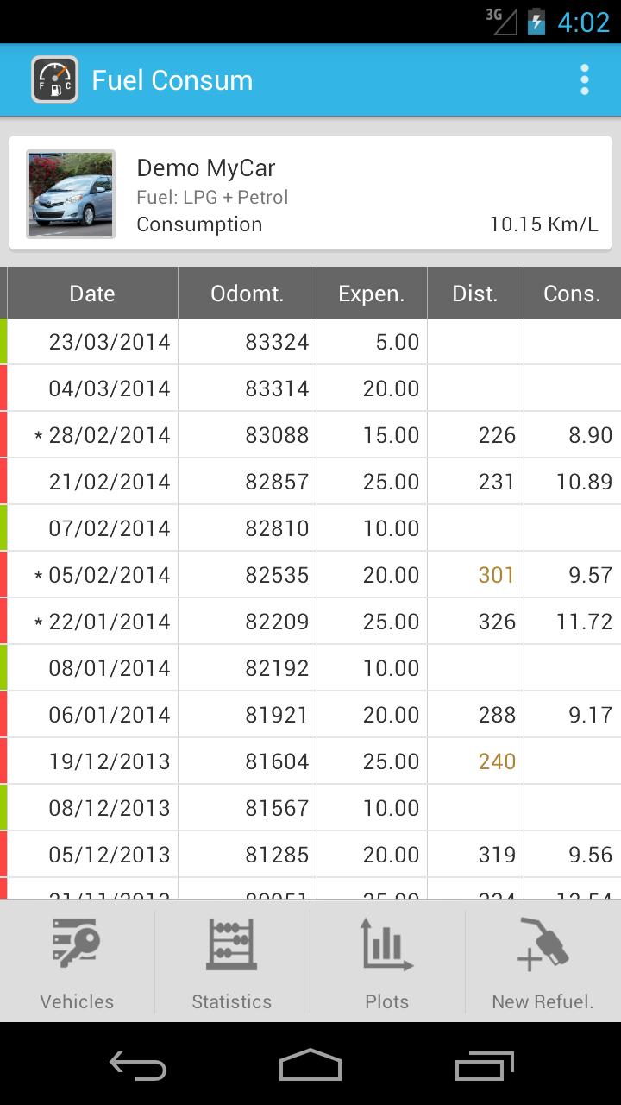Viewport: 621px width, 1105px height.
Task: Tap the green marker on the 07/02/2014 row
Action: [x=3, y=528]
